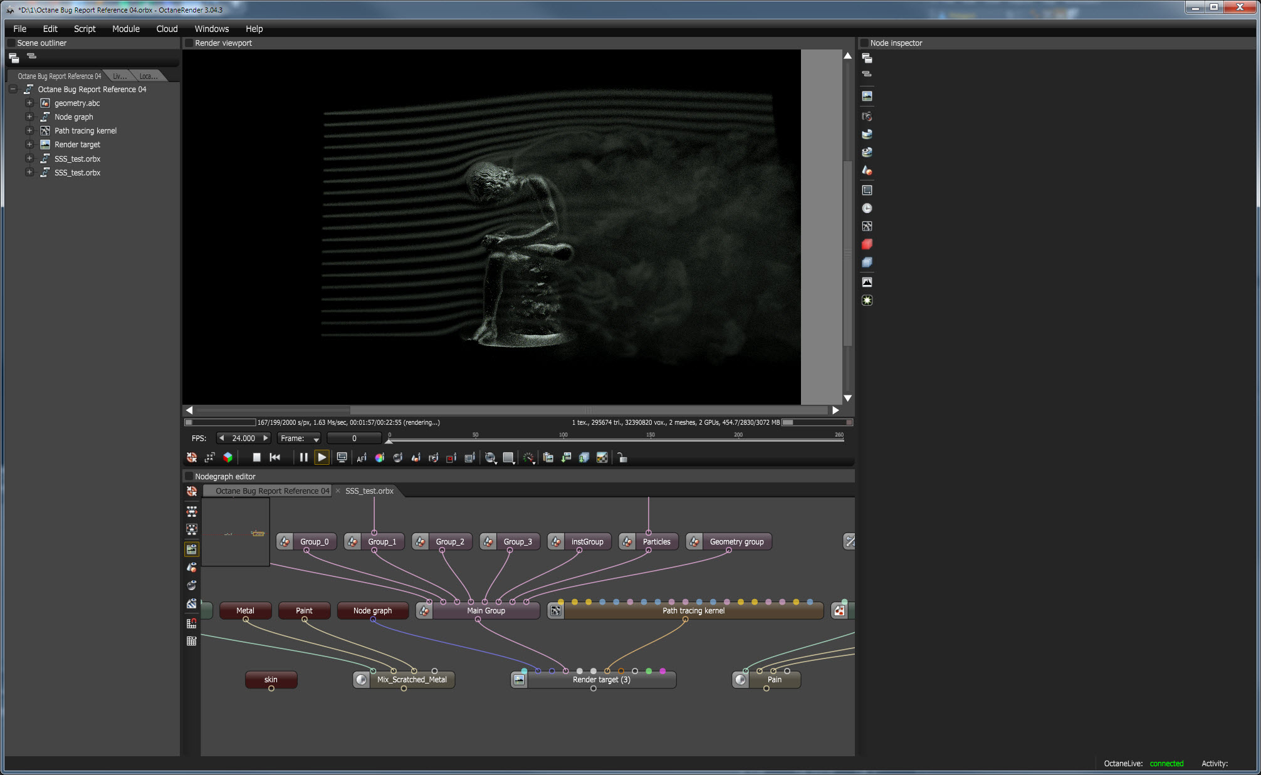Toggle the Render viewport panel checkbox
1261x775 pixels.
(x=189, y=43)
